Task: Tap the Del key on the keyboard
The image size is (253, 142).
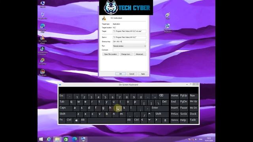Action: coord(165,102)
